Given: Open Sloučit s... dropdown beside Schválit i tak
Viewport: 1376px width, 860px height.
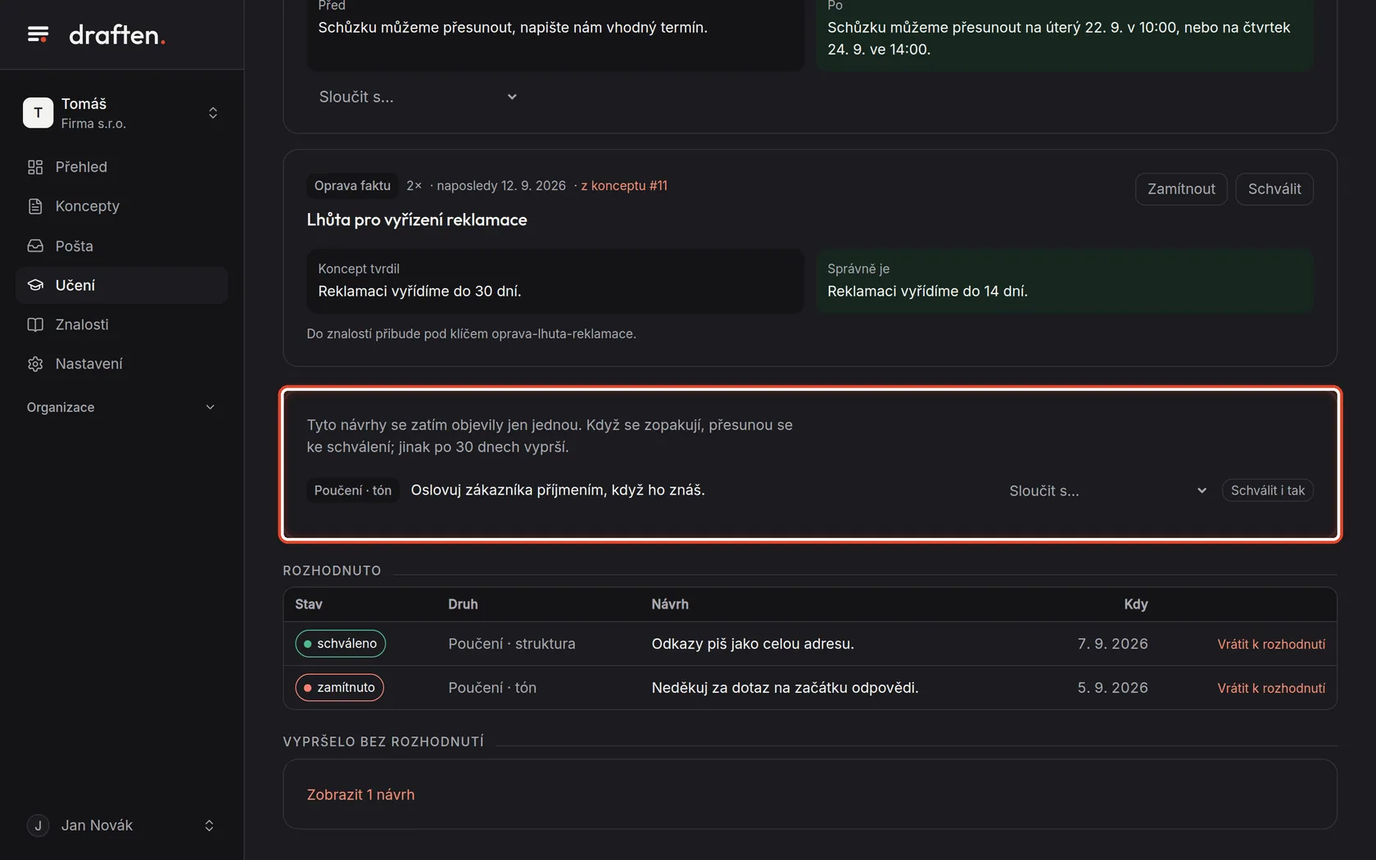Looking at the screenshot, I should click(1107, 491).
